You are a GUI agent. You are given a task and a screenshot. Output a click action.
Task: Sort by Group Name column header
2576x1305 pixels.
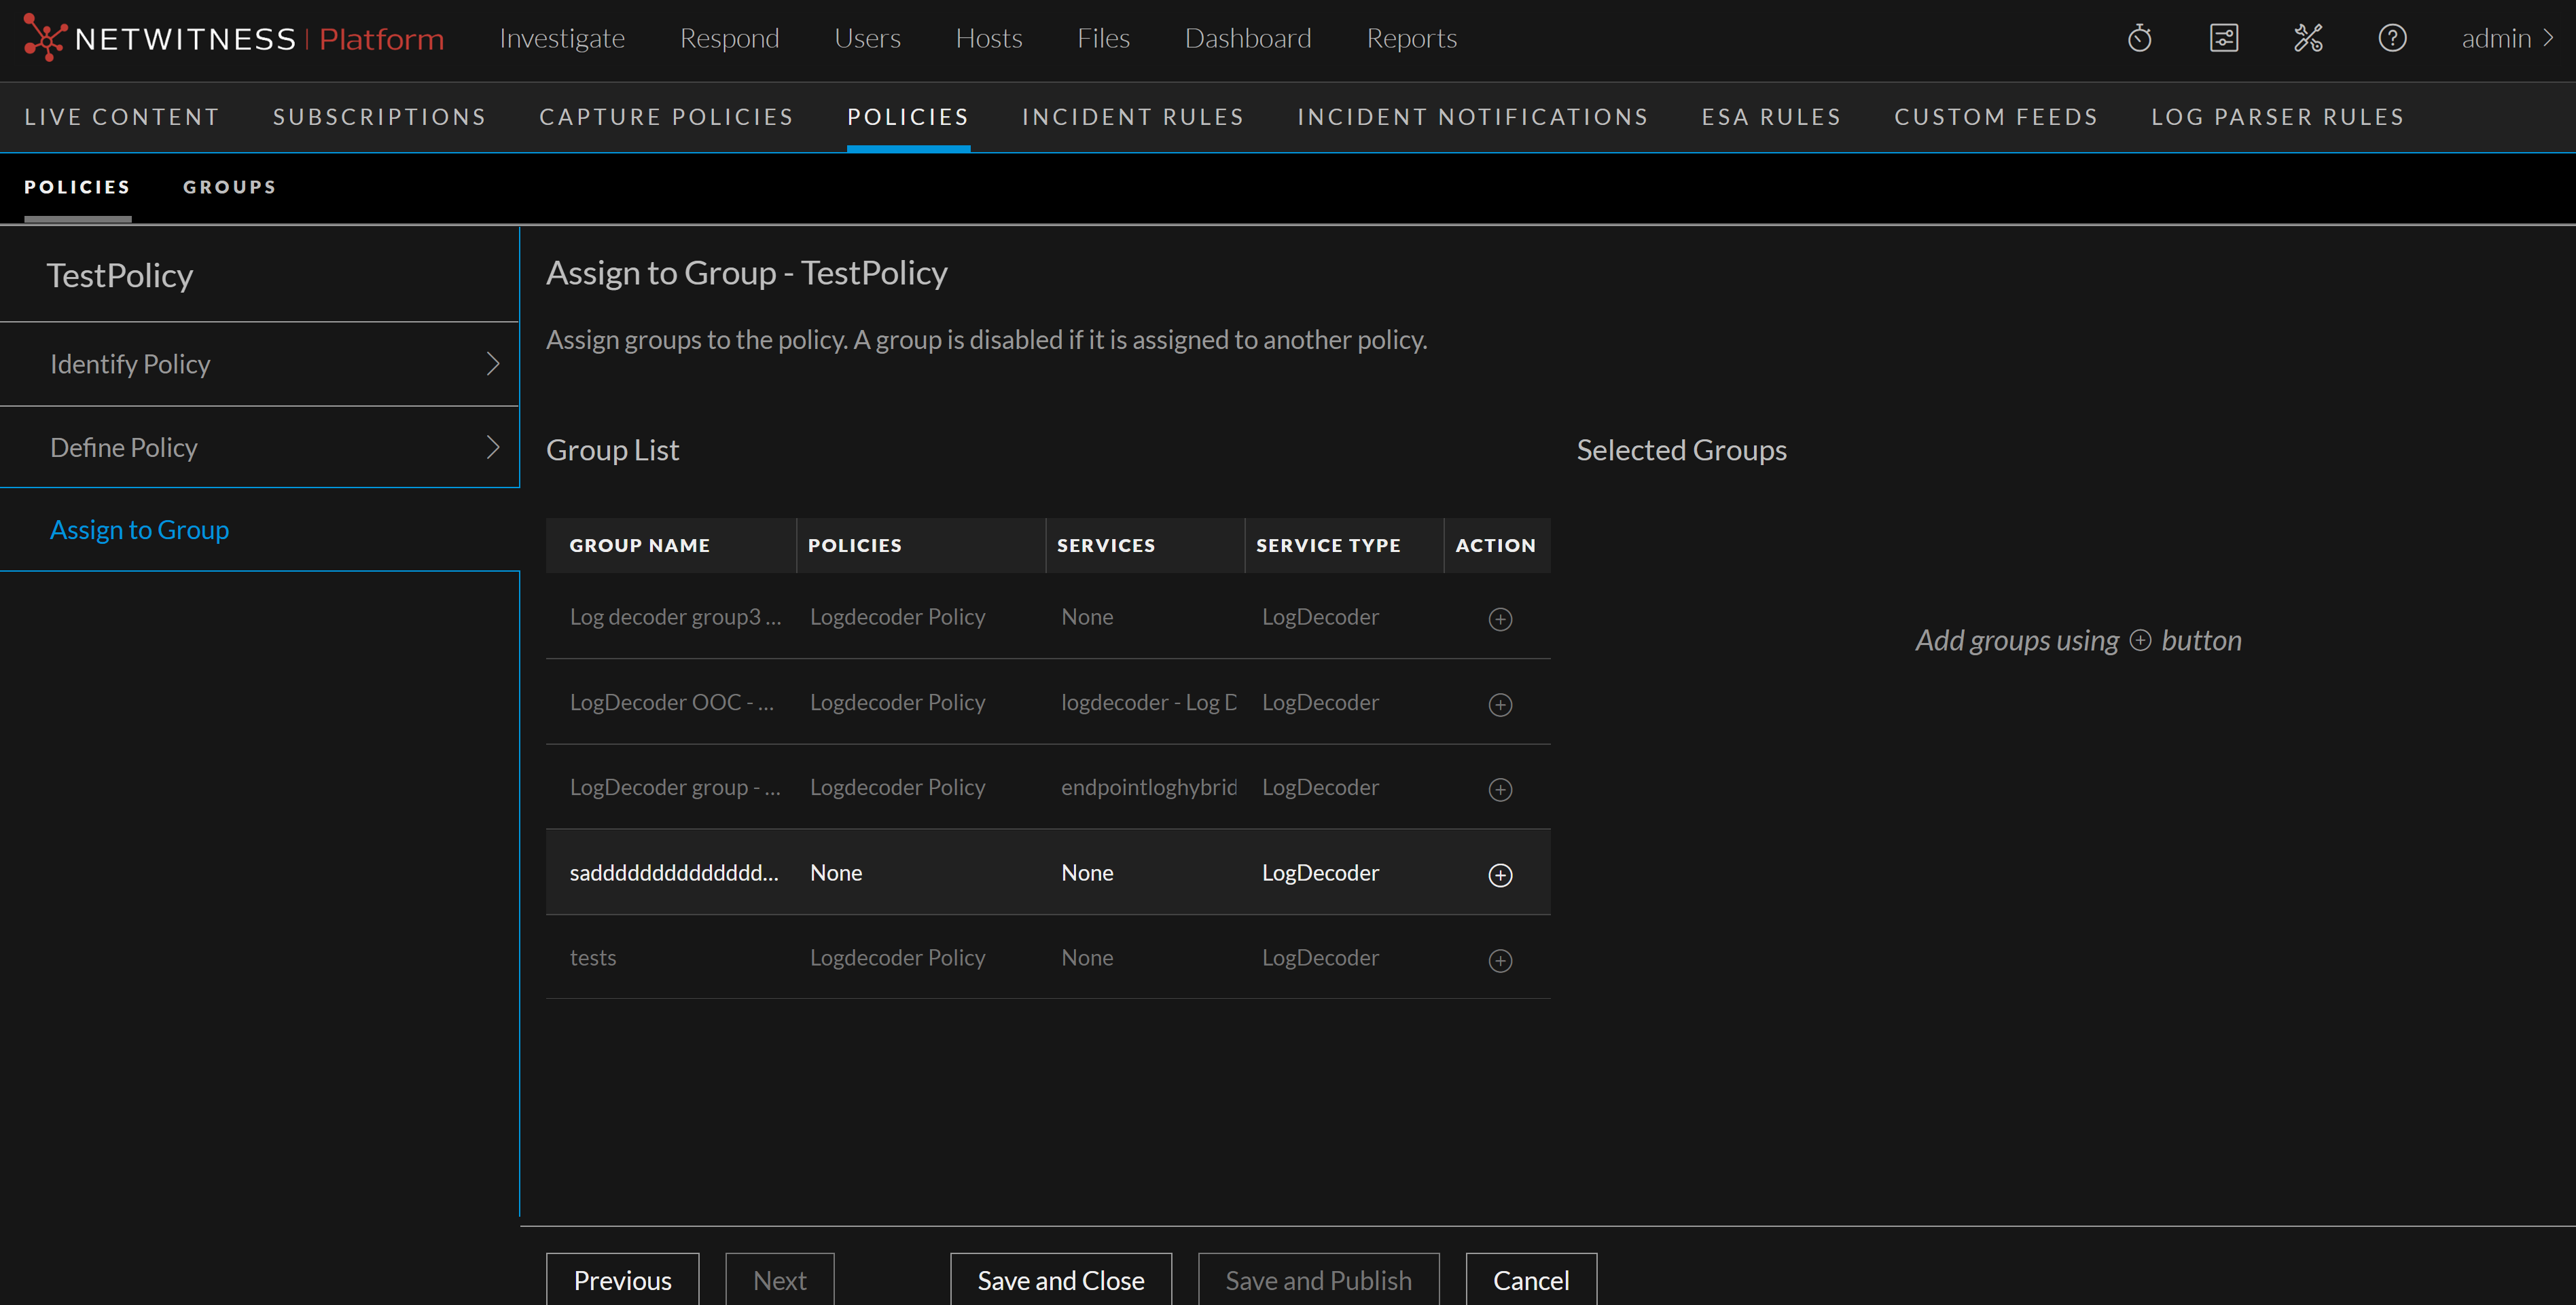[639, 546]
